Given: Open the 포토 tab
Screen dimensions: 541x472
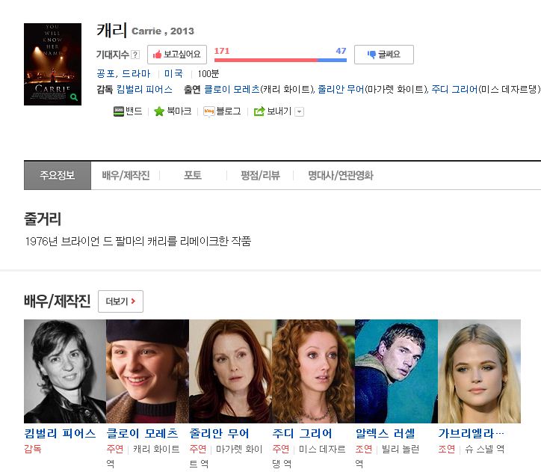Looking at the screenshot, I should point(193,176).
